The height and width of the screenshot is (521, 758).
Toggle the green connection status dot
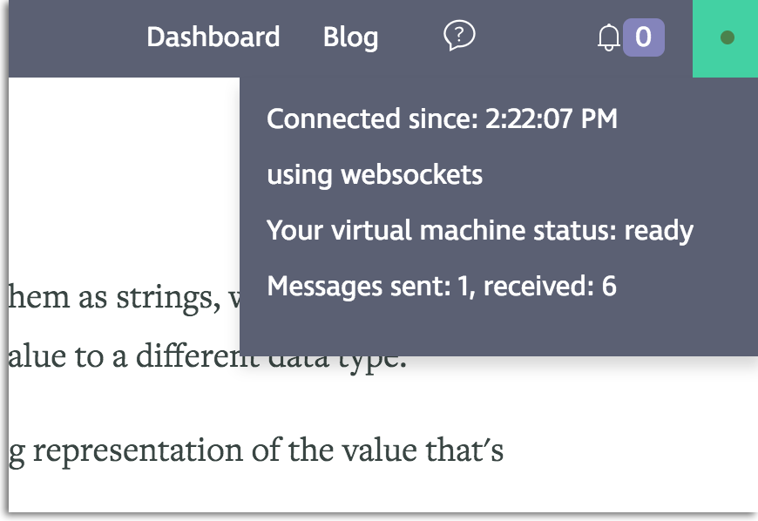pos(727,37)
